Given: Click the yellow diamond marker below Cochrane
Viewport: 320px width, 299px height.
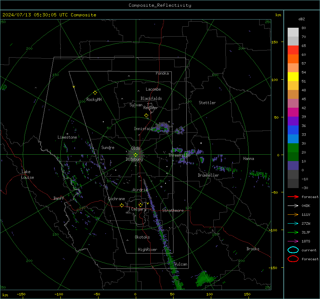Looking at the screenshot, I should click(x=122, y=205).
